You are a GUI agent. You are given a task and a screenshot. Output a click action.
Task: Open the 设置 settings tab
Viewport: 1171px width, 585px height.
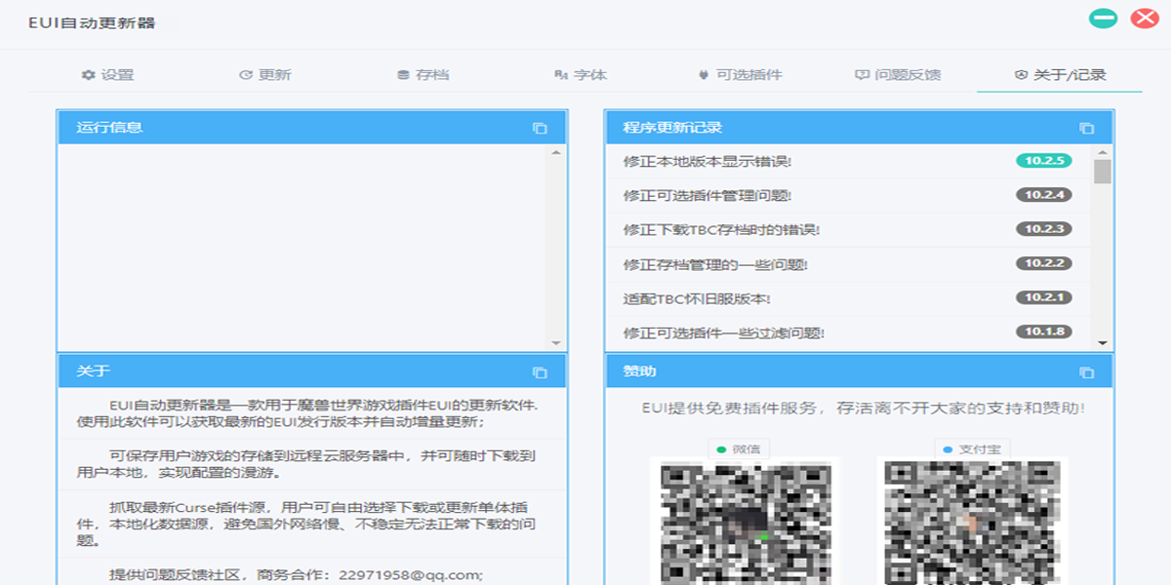pos(108,74)
